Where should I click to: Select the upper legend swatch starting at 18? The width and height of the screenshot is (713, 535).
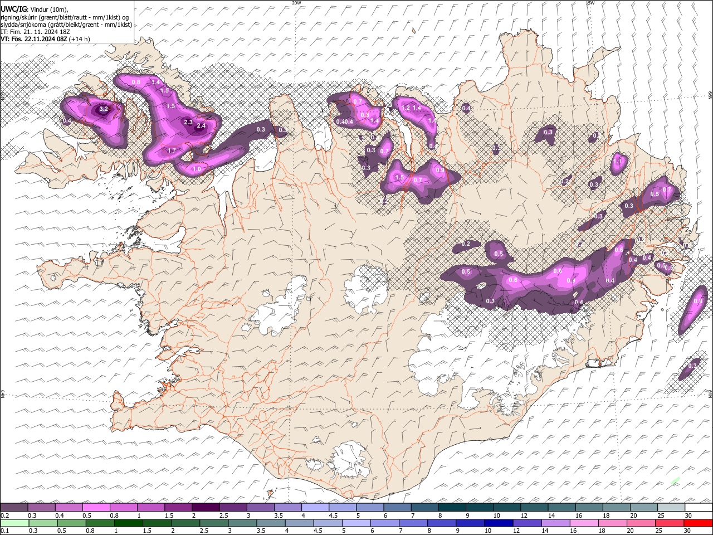pos(617,507)
